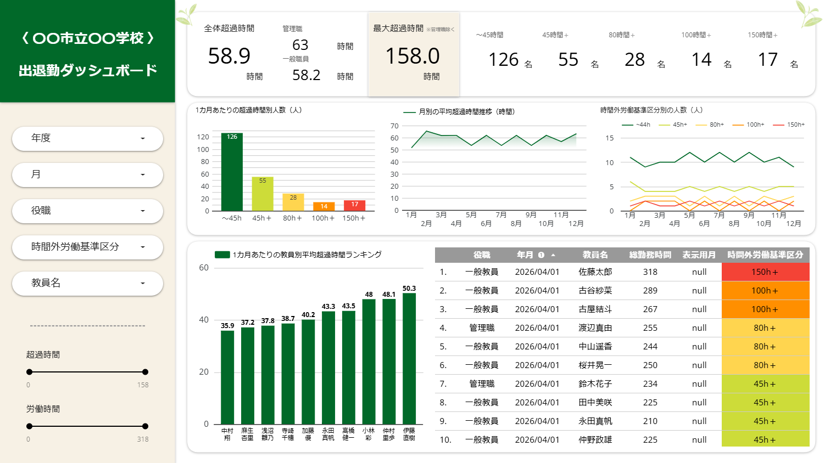Click the 150h+ category cell for 佐藤太郎

click(765, 272)
